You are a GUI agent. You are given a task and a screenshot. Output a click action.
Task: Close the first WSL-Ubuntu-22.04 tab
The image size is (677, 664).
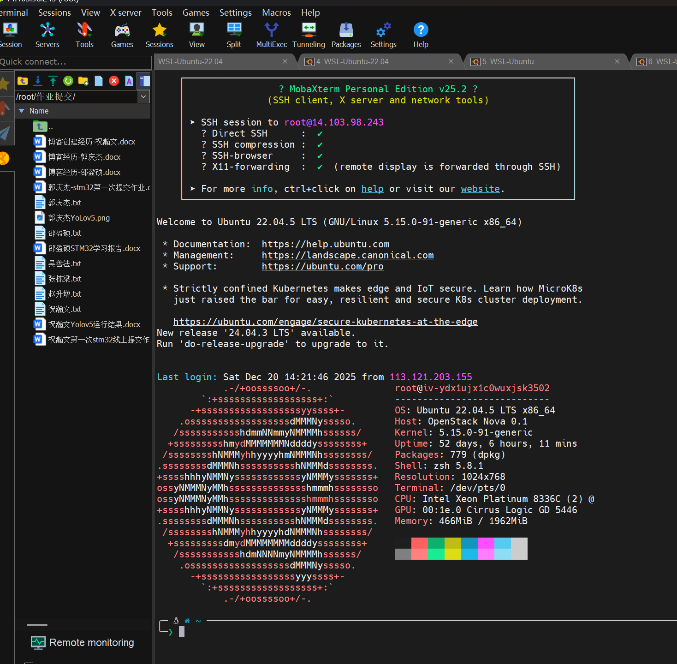click(x=285, y=61)
